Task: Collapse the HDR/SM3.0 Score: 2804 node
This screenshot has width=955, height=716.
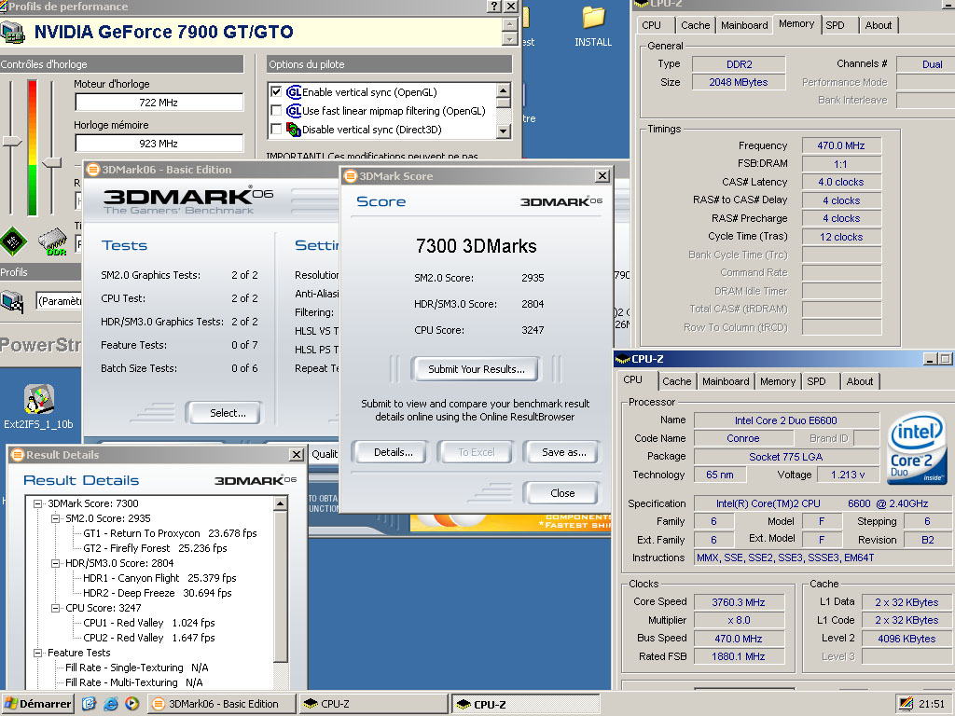Action: [x=55, y=563]
